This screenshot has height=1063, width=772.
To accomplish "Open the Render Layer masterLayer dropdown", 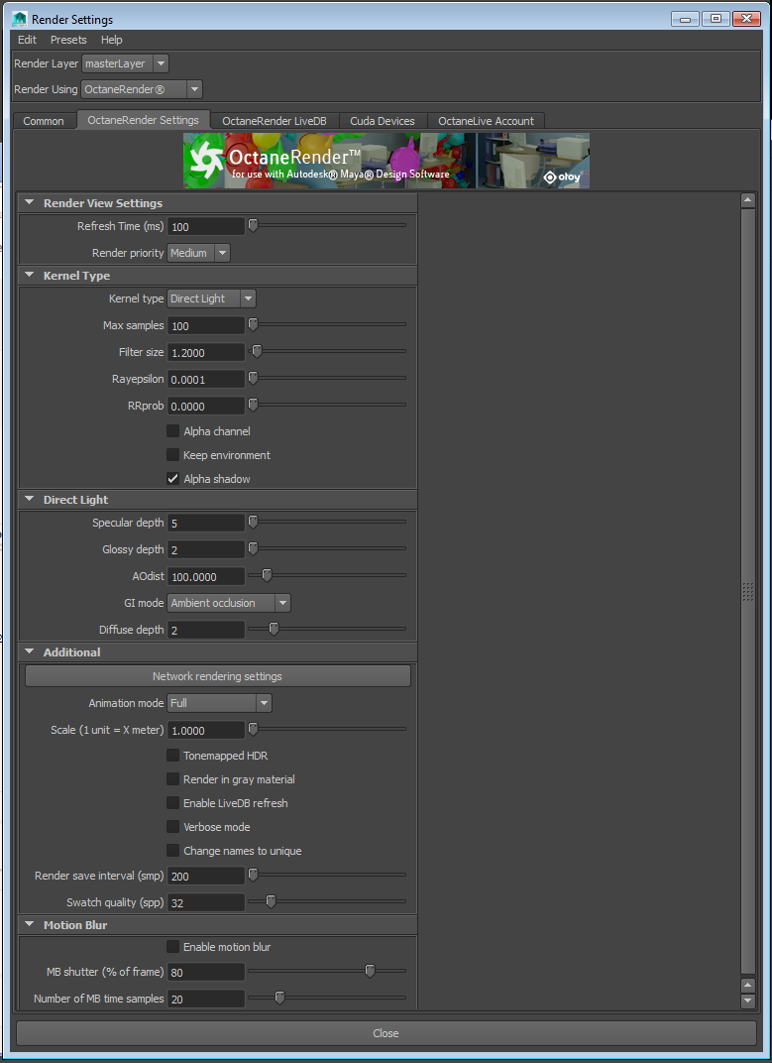I will click(126, 63).
